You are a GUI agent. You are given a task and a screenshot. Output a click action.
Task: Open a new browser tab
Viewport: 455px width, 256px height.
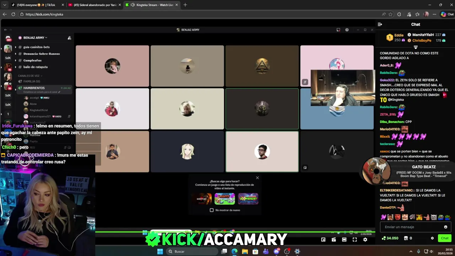click(185, 5)
